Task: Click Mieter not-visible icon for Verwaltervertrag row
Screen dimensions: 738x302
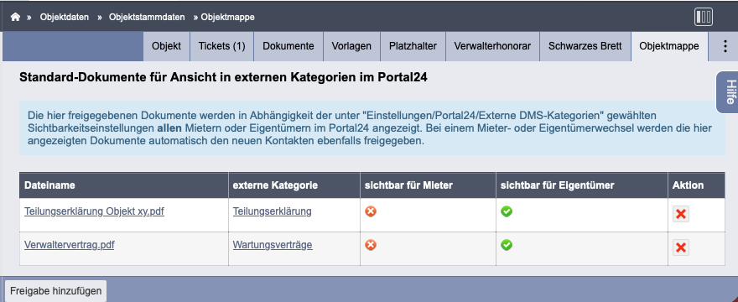Action: coord(371,245)
